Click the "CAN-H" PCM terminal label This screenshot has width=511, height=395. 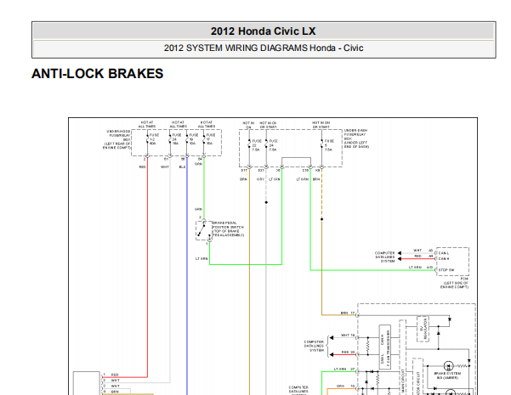pos(444,258)
